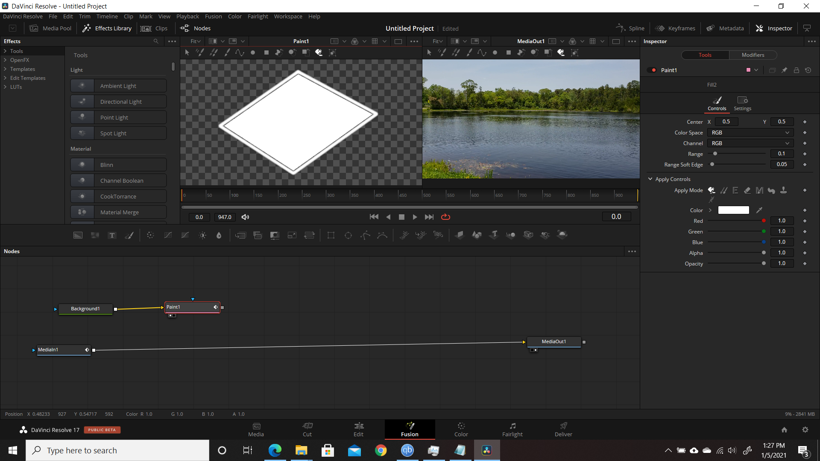Viewport: 820px width, 461px height.
Task: Collapse the Apply Controls section
Action: coord(650,179)
